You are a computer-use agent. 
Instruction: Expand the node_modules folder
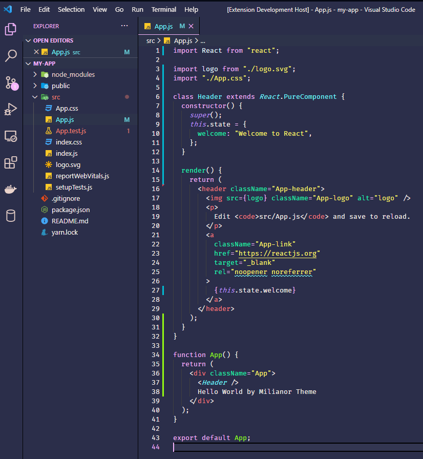35,74
